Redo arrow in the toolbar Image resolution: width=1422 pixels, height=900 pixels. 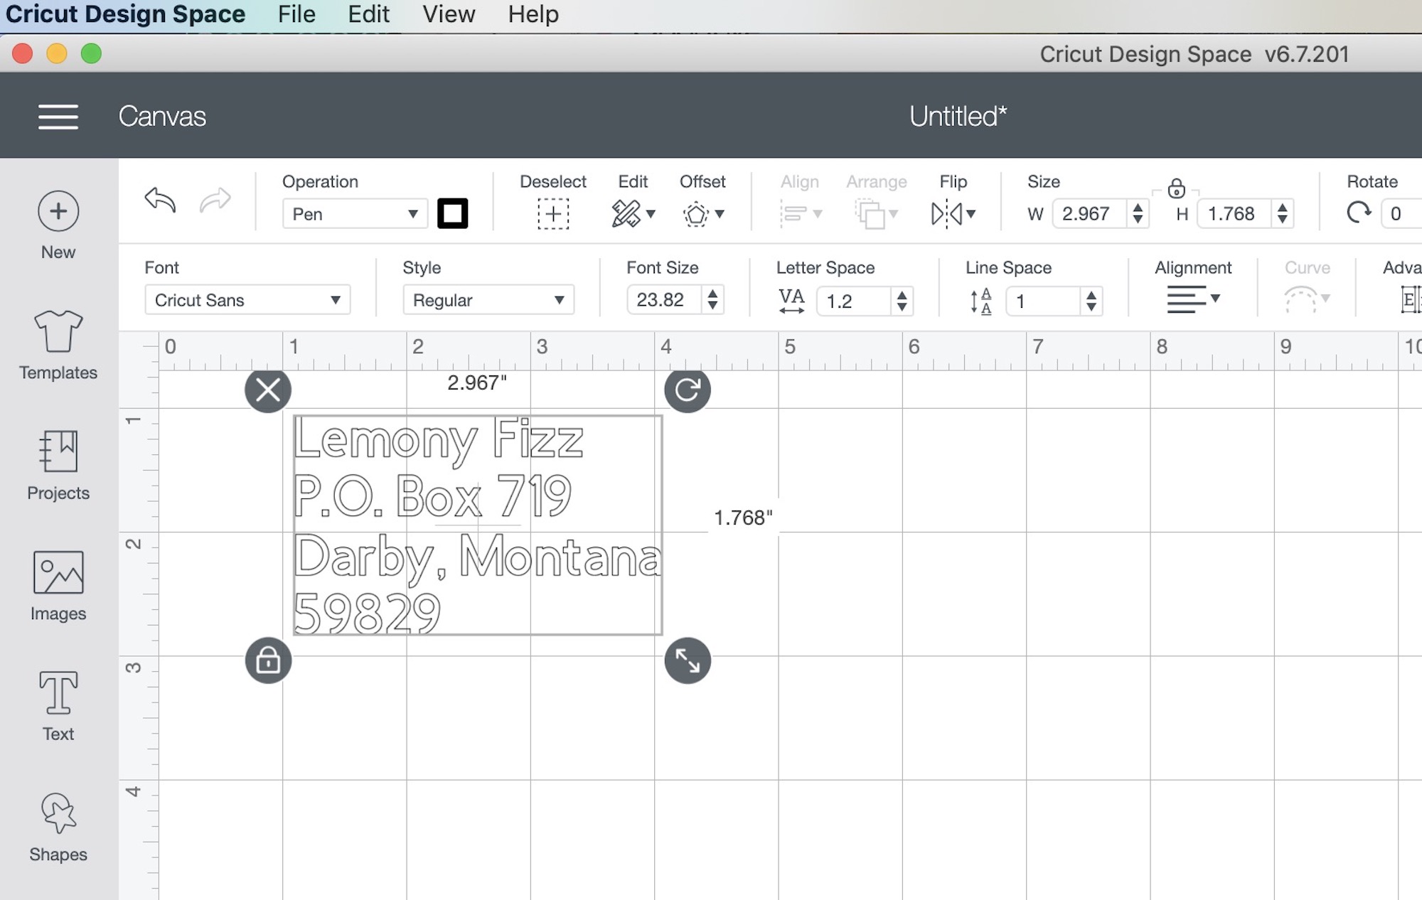pos(215,200)
